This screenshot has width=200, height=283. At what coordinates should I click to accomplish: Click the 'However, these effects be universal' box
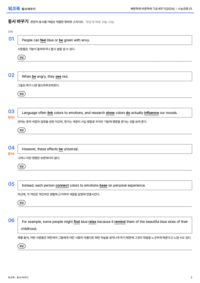105,149
